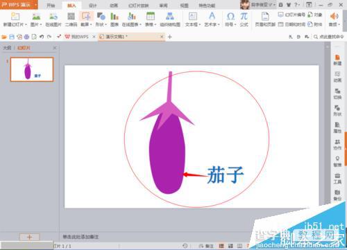This screenshot has width=347, height=250.
Task: Close the 演示文稿1 document tab
Action: (162, 37)
